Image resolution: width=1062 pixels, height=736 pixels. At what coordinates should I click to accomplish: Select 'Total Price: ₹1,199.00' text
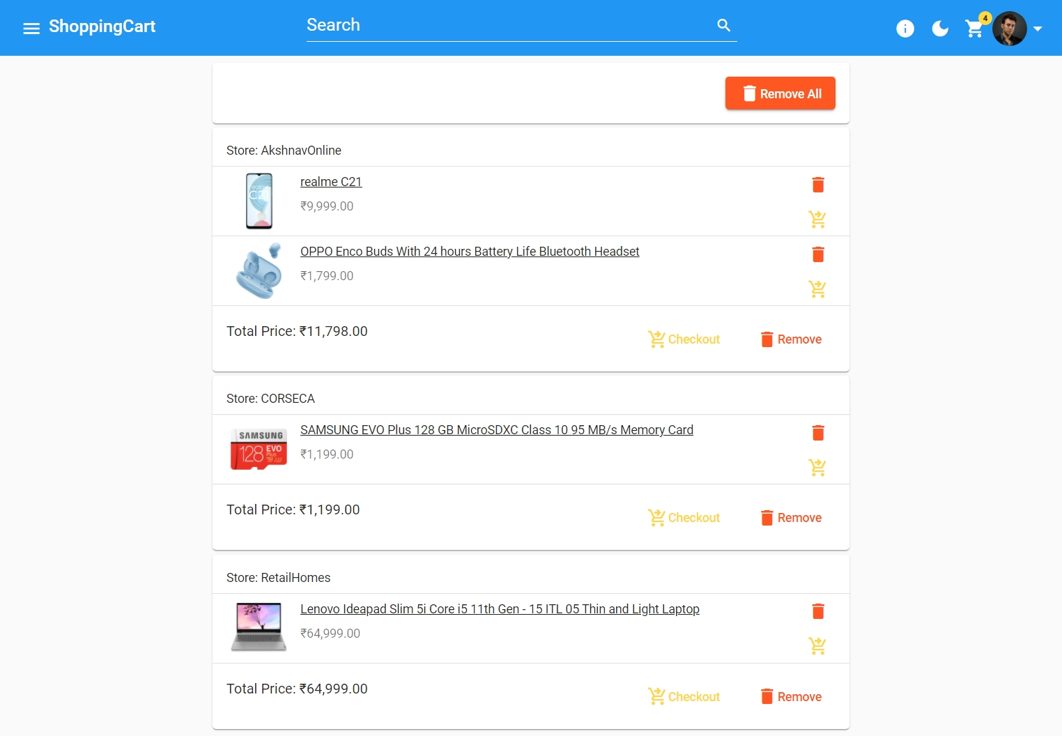293,509
